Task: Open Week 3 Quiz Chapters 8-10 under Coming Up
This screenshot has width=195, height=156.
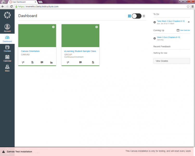Action: pos(168,37)
